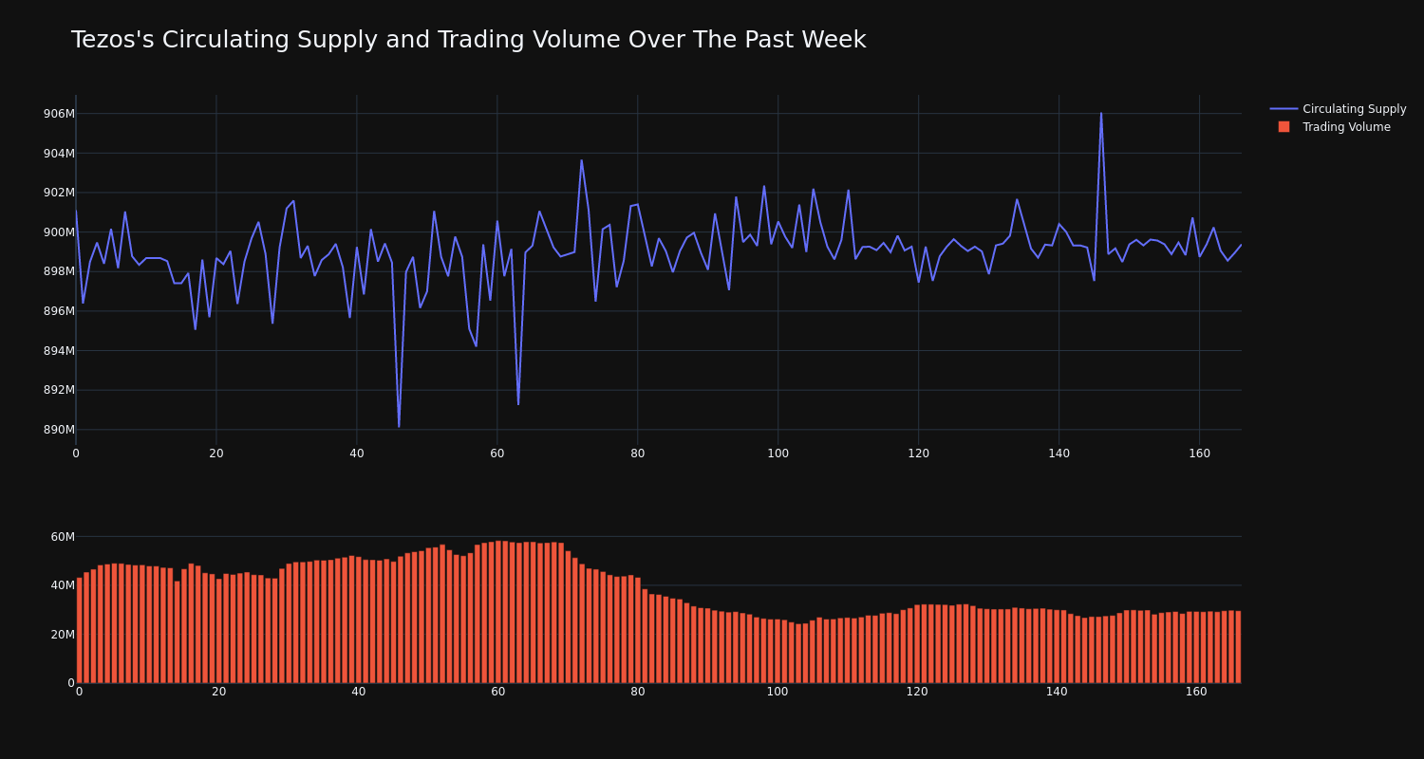Viewport: 1424px width, 759px height.
Task: Click the last bar in the volume chart
Action: [1238, 647]
